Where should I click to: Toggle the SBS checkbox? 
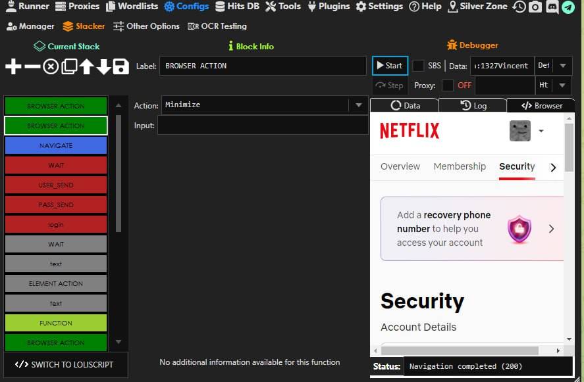click(418, 66)
